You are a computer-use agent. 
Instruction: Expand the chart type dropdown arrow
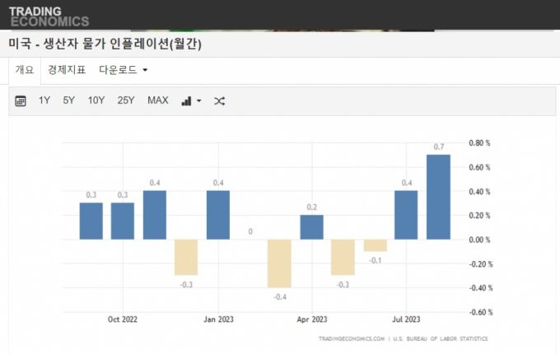[198, 101]
